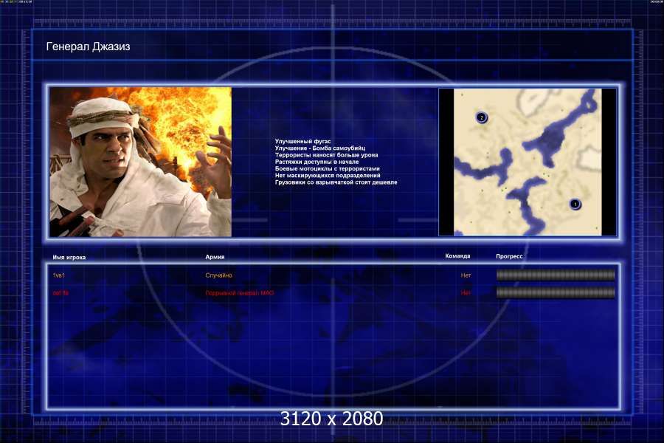This screenshot has height=443, width=664.
Task: Click the general's portrait with the explosion
Action: (x=141, y=162)
